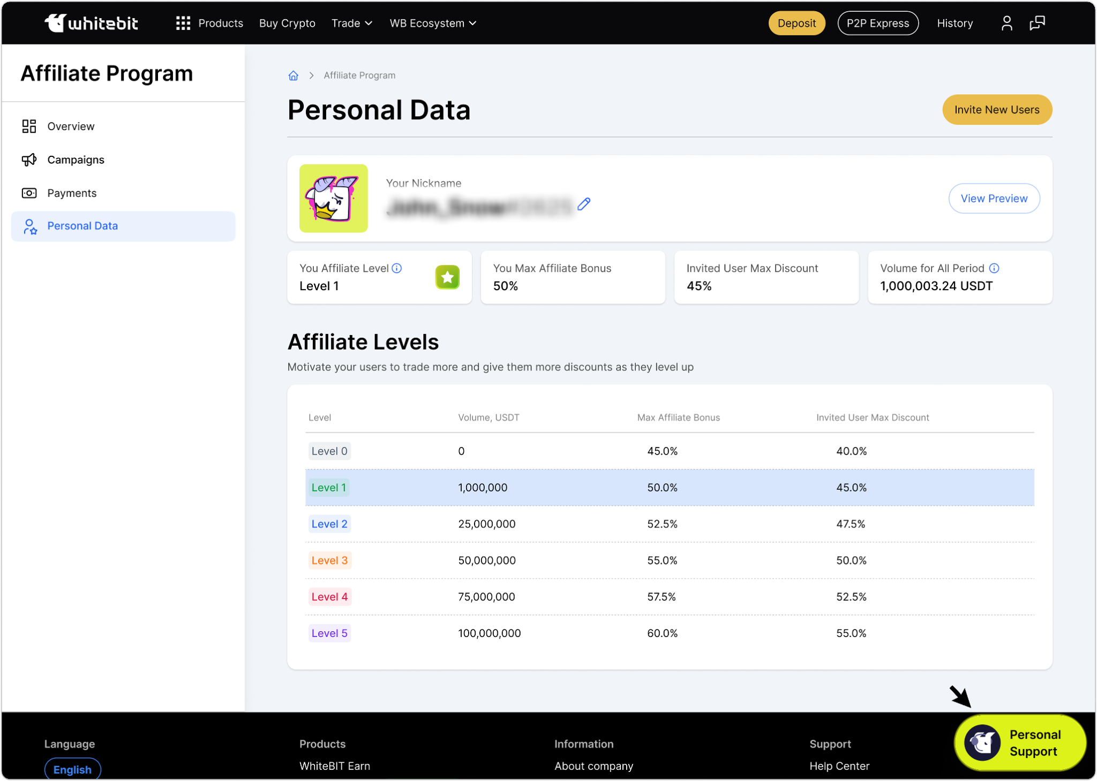Click the green star level badge
Screen dimensions: 1097x781
[x=447, y=277]
